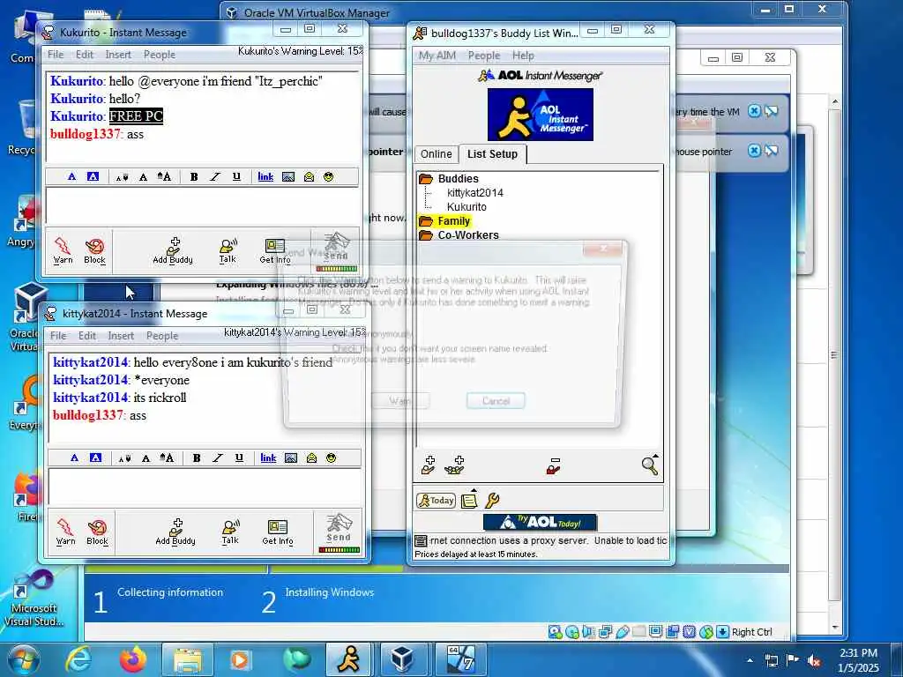
Task: Open Edit menu in Kukurito message window
Action: click(x=84, y=55)
